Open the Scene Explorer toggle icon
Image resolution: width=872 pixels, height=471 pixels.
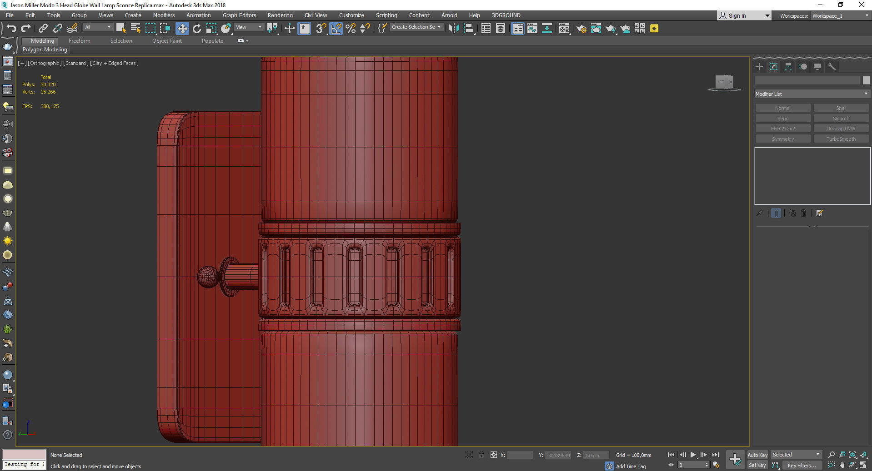click(486, 29)
